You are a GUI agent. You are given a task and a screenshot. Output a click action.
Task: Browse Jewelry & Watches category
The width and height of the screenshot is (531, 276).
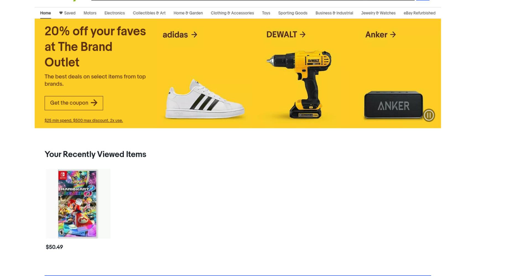pyautogui.click(x=378, y=13)
